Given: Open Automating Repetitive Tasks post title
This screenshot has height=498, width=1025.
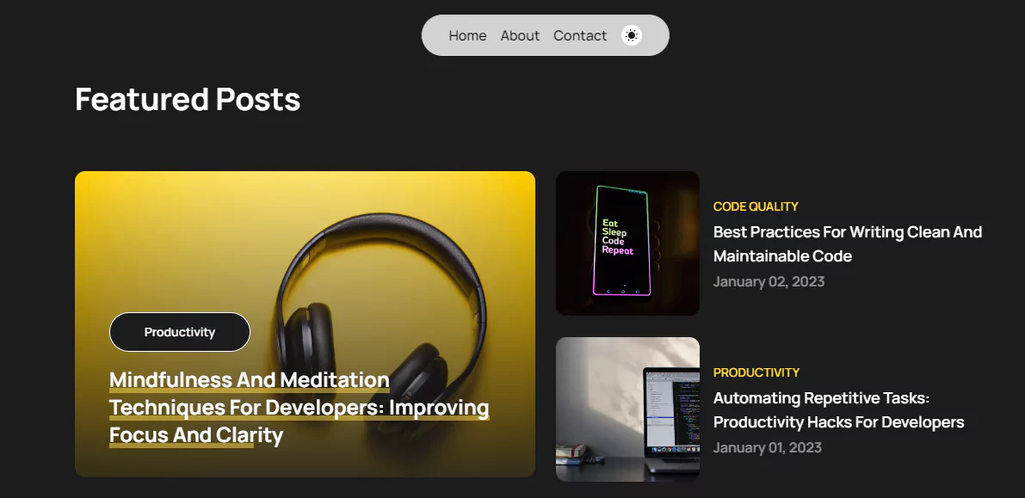Looking at the screenshot, I should (x=838, y=409).
